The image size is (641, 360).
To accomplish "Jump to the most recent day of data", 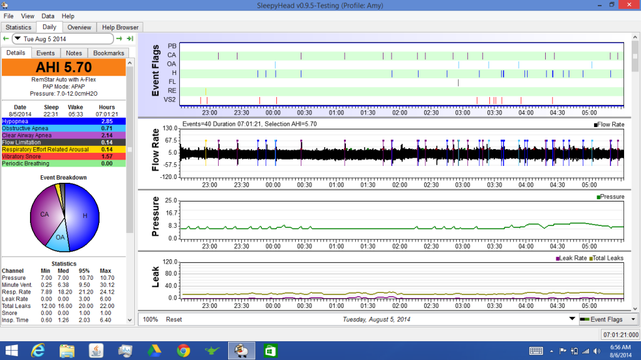I will pyautogui.click(x=130, y=39).
